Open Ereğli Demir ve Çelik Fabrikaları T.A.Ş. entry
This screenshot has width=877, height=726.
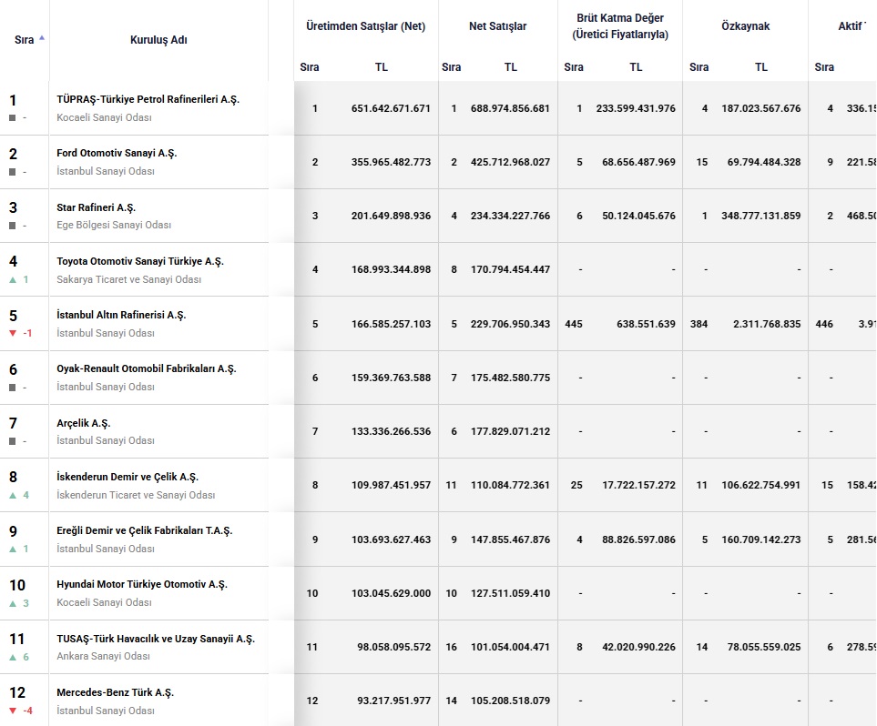click(x=145, y=530)
